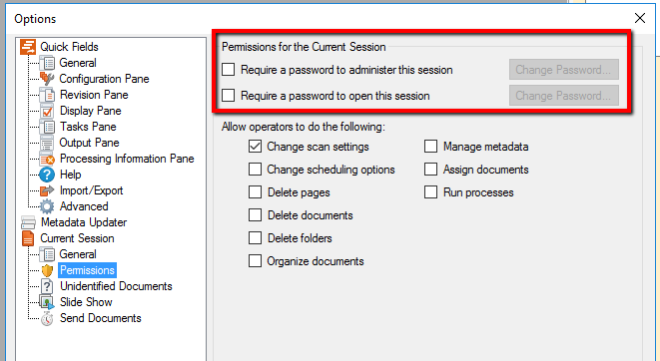The width and height of the screenshot is (660, 361).
Task: Select the Configuration Pane wrench icon
Action: (47, 79)
